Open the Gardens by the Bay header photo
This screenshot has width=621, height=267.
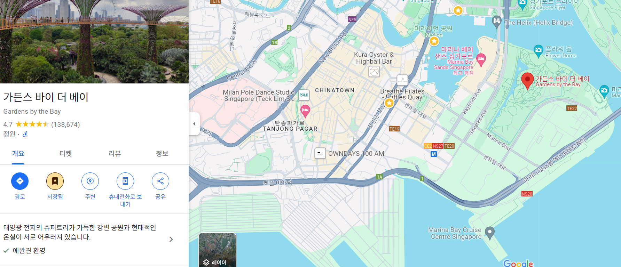94,42
